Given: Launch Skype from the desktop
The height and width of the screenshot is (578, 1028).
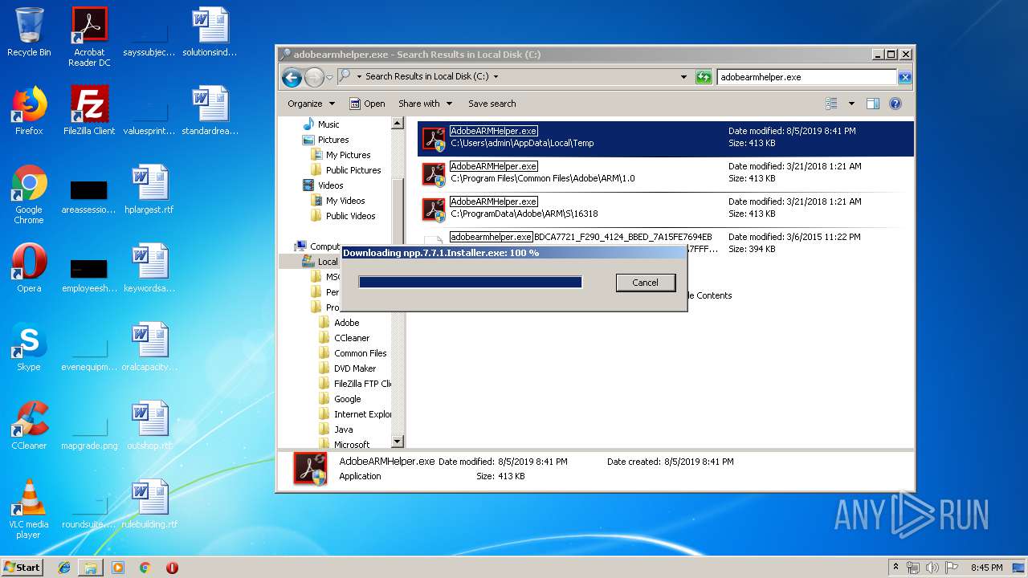Looking at the screenshot, I should tap(29, 347).
